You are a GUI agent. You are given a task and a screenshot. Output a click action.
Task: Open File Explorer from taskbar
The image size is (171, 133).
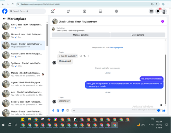(29, 119)
